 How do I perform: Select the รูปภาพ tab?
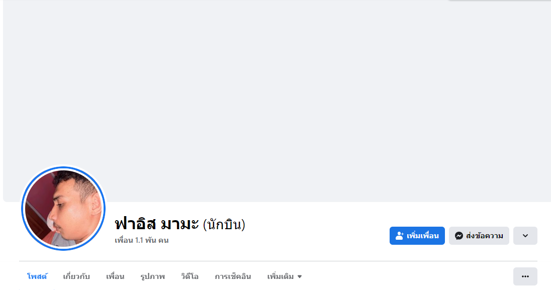tap(152, 276)
